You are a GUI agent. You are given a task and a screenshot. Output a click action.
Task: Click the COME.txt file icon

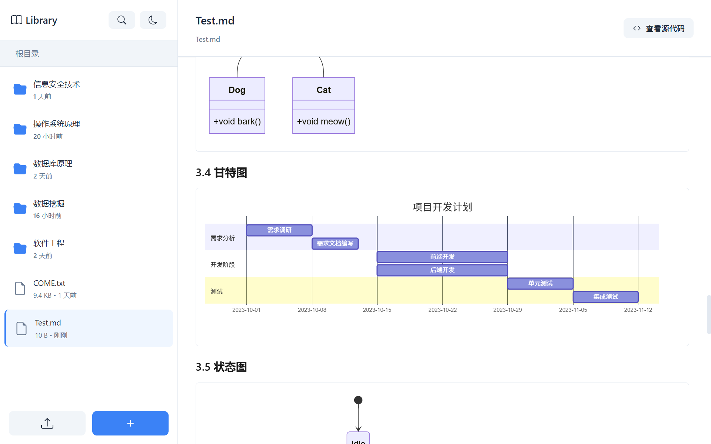[x=20, y=288]
